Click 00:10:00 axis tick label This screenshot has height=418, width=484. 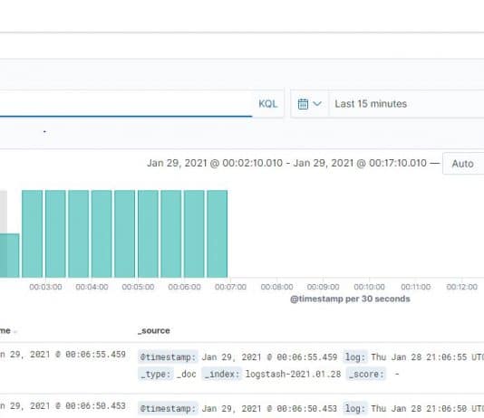369,287
